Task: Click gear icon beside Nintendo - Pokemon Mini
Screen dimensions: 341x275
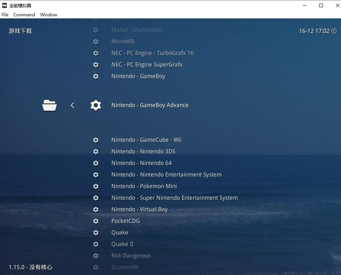Action: point(96,186)
